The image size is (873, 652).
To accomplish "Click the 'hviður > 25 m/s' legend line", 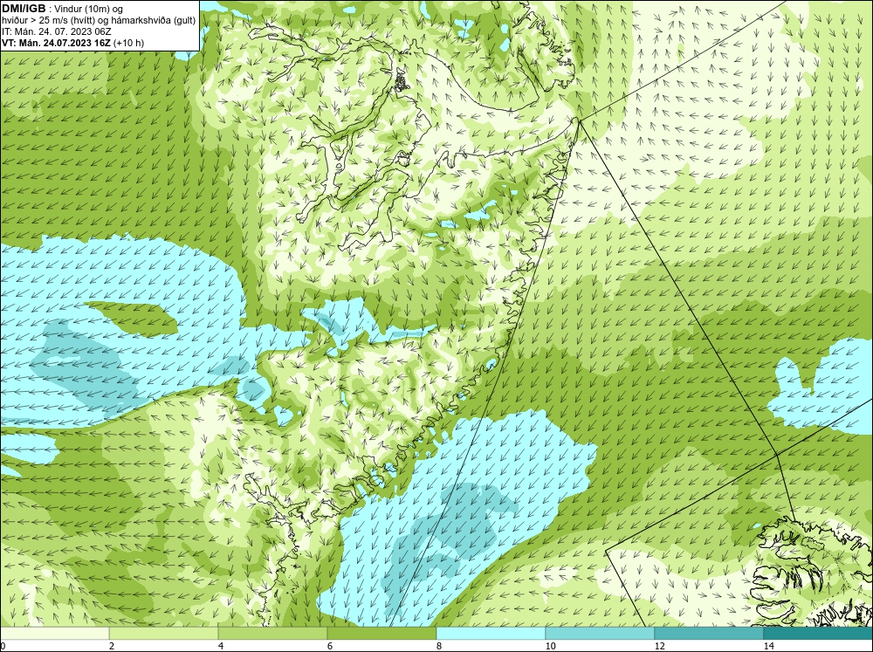I will (99, 21).
